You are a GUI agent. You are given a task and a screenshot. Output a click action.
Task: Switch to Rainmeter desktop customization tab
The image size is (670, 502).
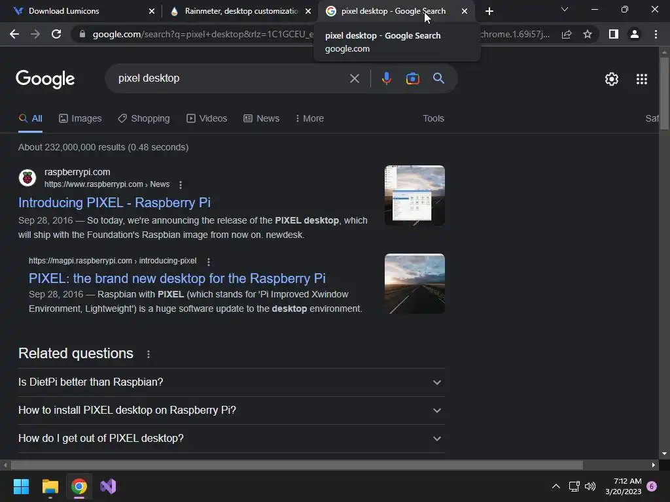click(x=241, y=11)
